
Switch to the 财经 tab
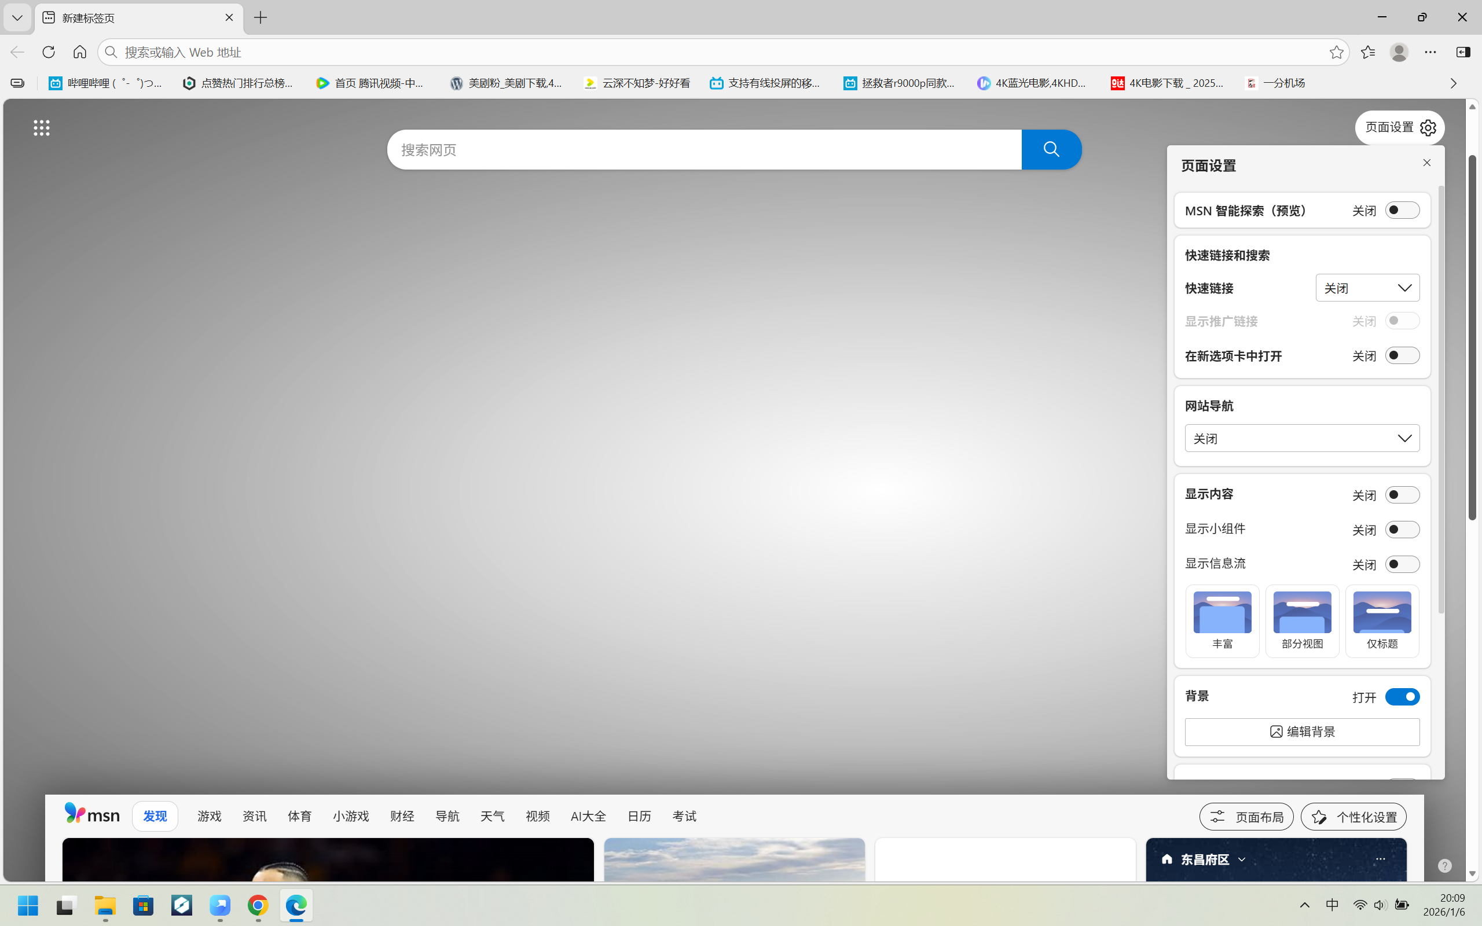click(402, 817)
